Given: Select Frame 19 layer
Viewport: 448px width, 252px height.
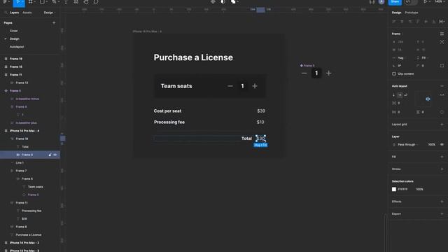Looking at the screenshot, I should click(16, 59).
